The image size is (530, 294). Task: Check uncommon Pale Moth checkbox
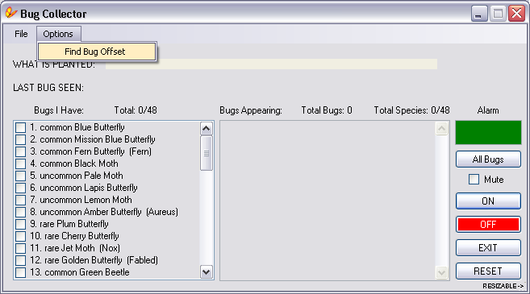coord(21,176)
